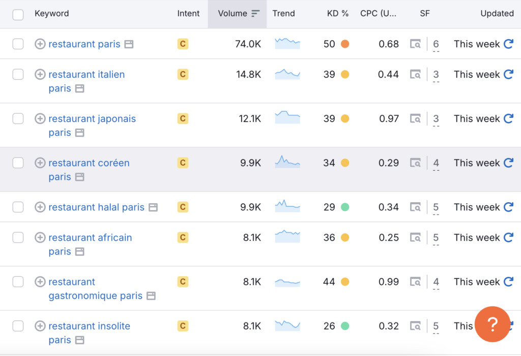Click the Intent column header
The height and width of the screenshot is (356, 521).
pos(188,14)
